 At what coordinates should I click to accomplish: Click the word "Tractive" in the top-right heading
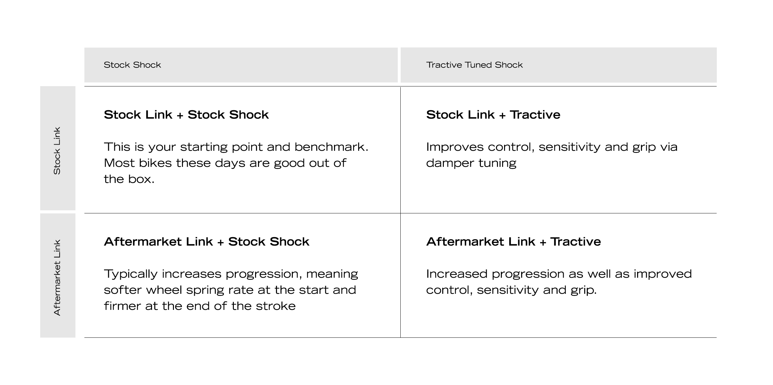(x=535, y=115)
